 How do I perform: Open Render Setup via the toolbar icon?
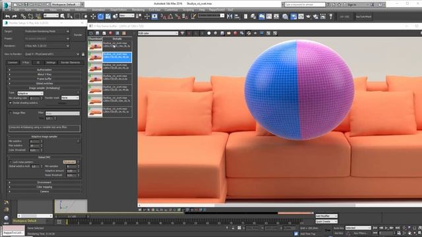(293, 16)
